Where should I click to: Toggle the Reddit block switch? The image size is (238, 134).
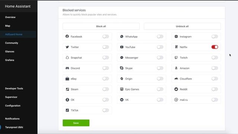(x=215, y=89)
